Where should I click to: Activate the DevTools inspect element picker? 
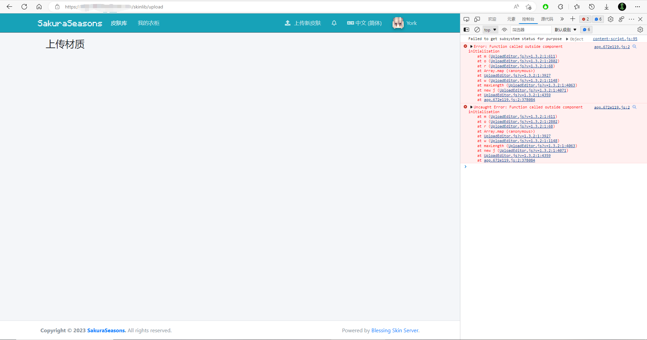tap(466, 19)
